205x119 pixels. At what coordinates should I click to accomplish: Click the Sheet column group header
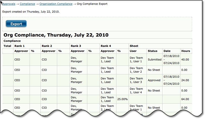click(x=134, y=46)
